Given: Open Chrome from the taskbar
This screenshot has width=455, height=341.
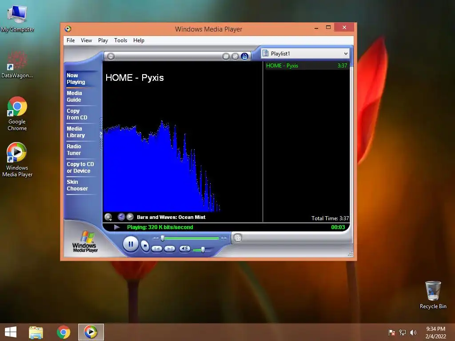Looking at the screenshot, I should (x=64, y=332).
